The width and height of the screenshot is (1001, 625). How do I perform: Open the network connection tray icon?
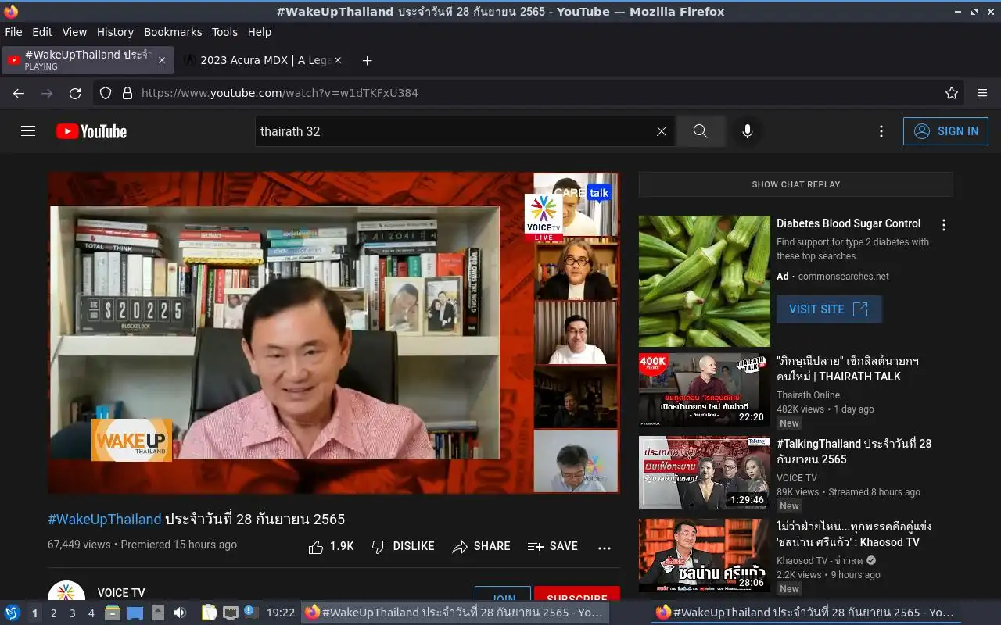point(230,613)
